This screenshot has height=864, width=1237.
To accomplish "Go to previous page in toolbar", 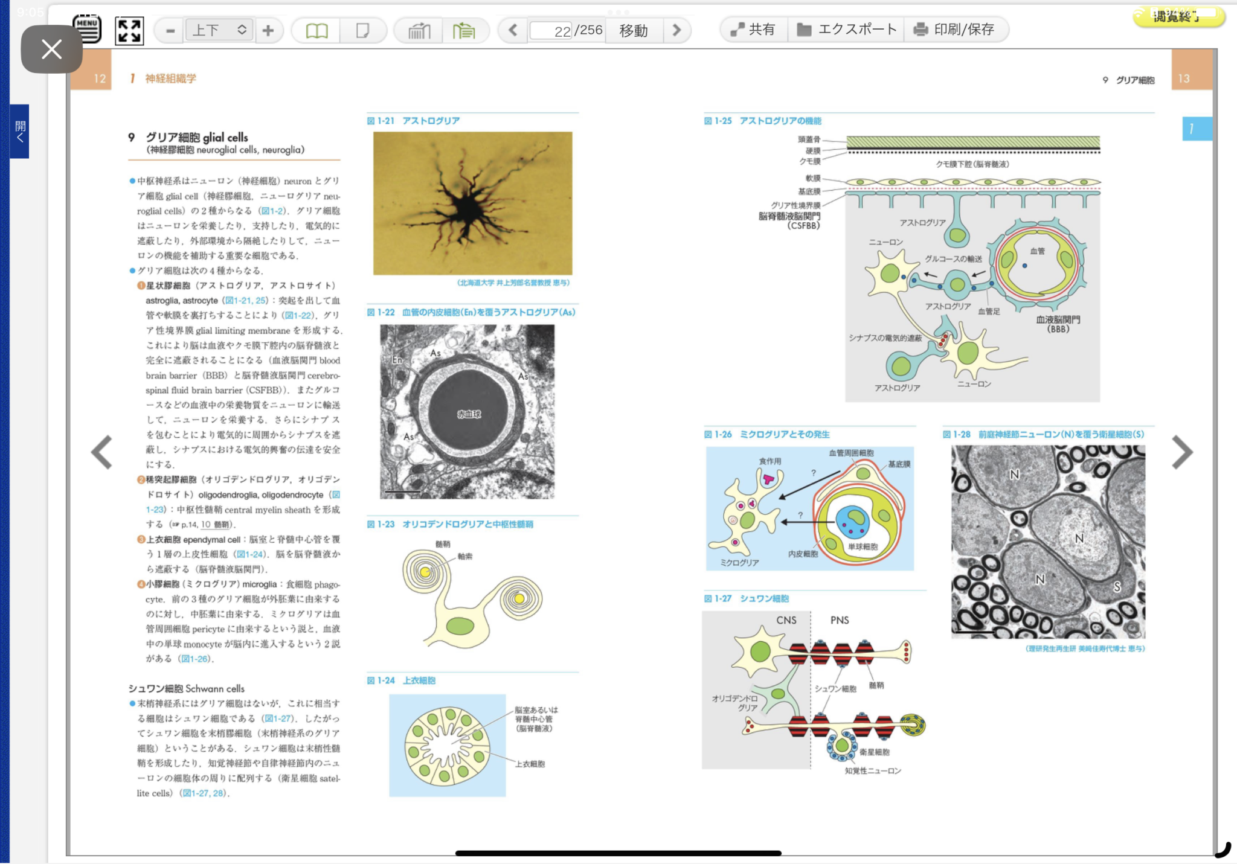I will 513,30.
